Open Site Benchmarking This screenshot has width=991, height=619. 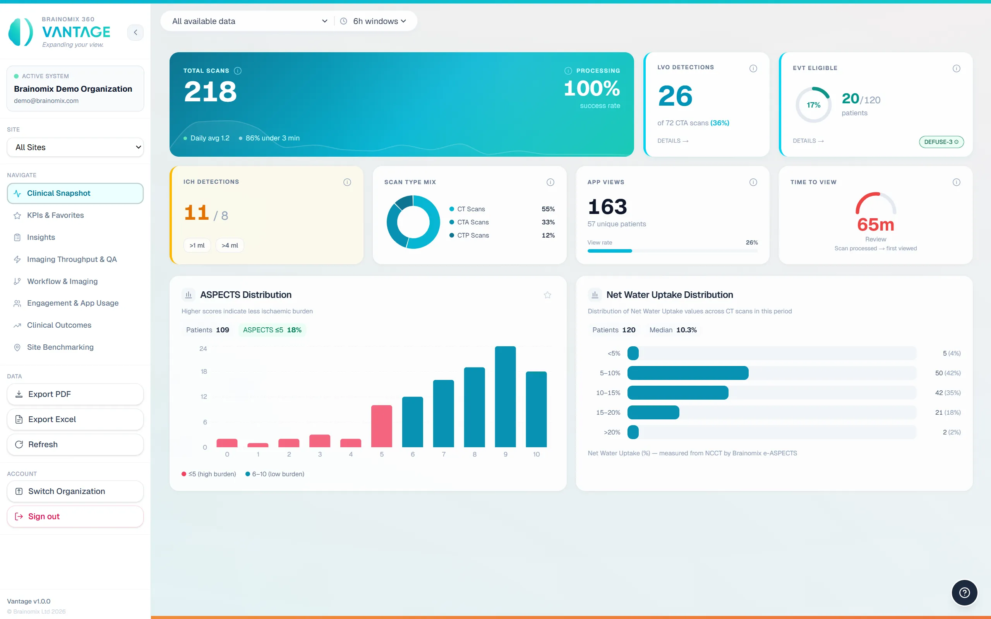pos(75,347)
